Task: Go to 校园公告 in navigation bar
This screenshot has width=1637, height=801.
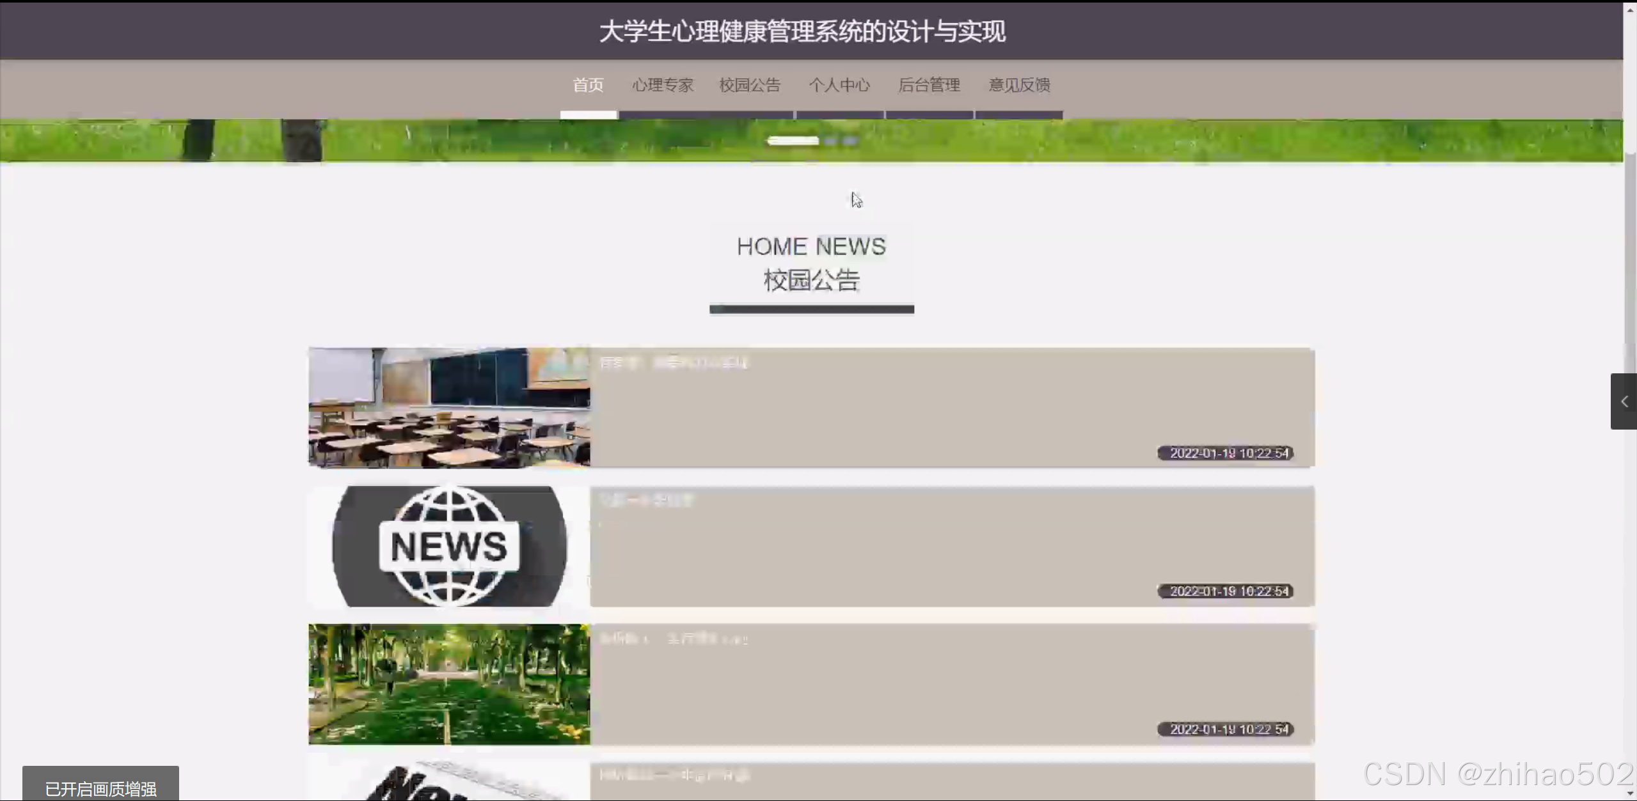Action: coord(750,85)
